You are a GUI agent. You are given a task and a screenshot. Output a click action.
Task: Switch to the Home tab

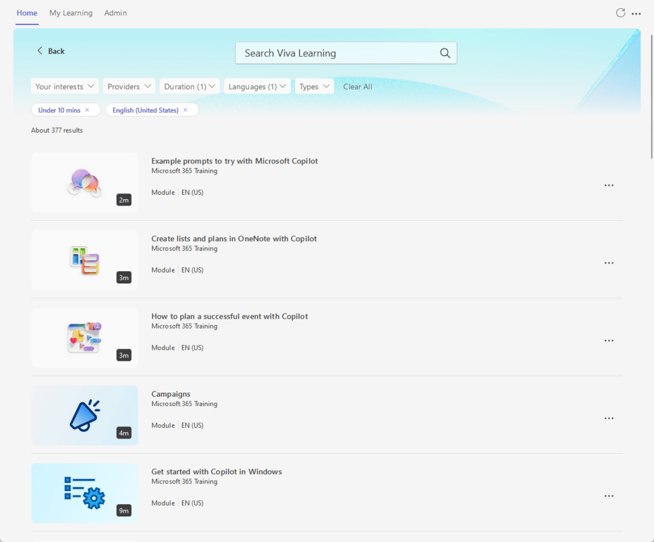[x=27, y=13]
